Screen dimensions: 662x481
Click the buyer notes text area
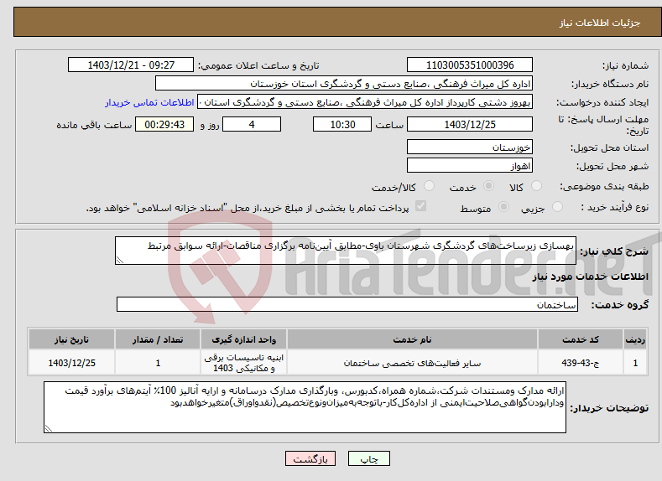point(305,407)
